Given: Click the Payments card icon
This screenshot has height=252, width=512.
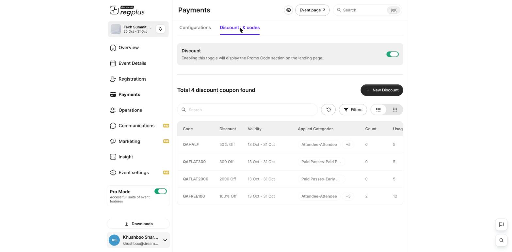Looking at the screenshot, I should point(113,94).
